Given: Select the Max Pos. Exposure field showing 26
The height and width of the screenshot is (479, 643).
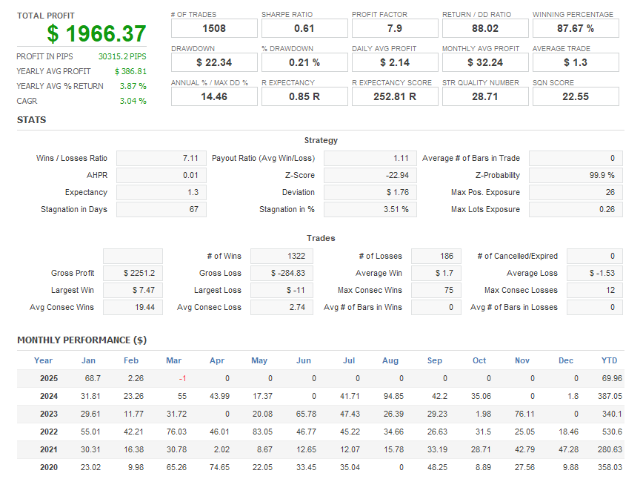Looking at the screenshot, I should (576, 192).
